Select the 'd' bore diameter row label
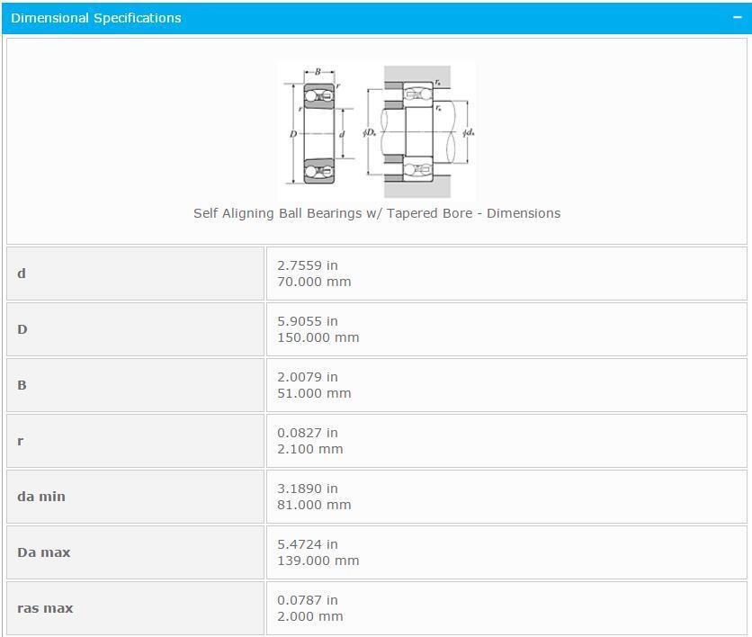This screenshot has width=752, height=637. tap(22, 274)
